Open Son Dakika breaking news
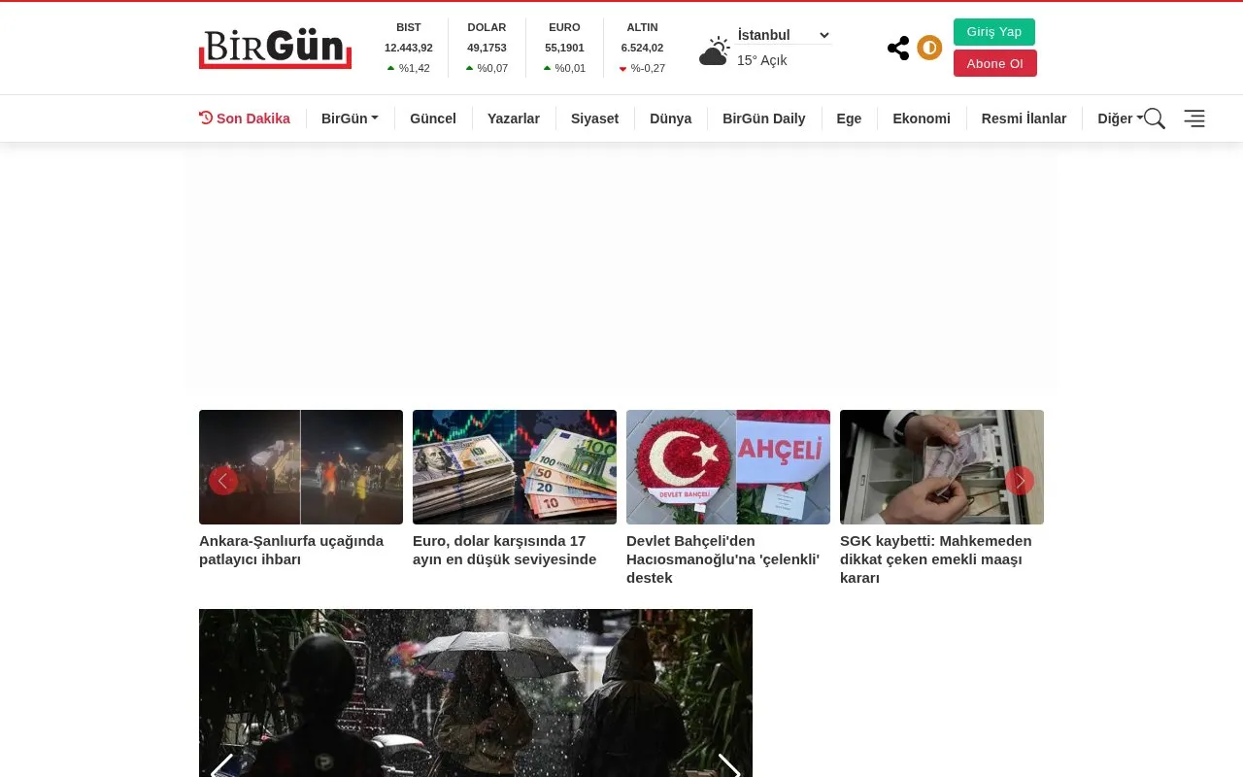Screen dimensions: 1243x777 coord(245,118)
